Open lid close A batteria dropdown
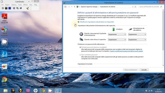165x93 pixels. (117, 40)
